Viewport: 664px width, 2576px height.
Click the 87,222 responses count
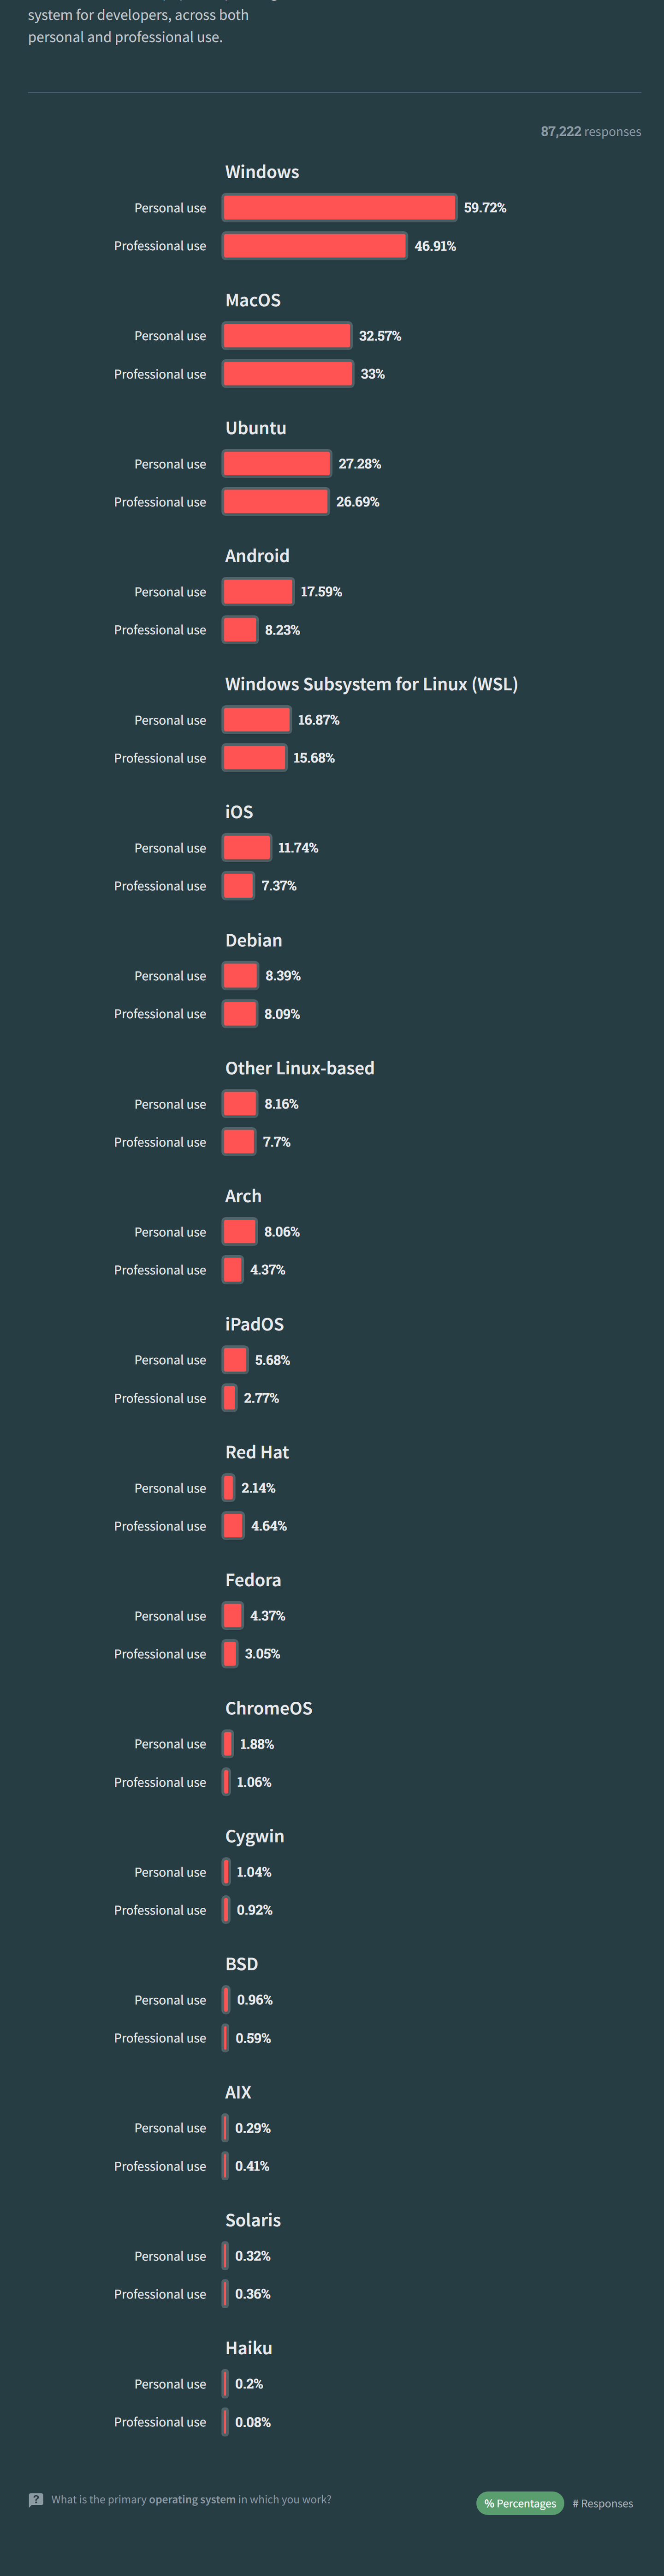pos(590,132)
